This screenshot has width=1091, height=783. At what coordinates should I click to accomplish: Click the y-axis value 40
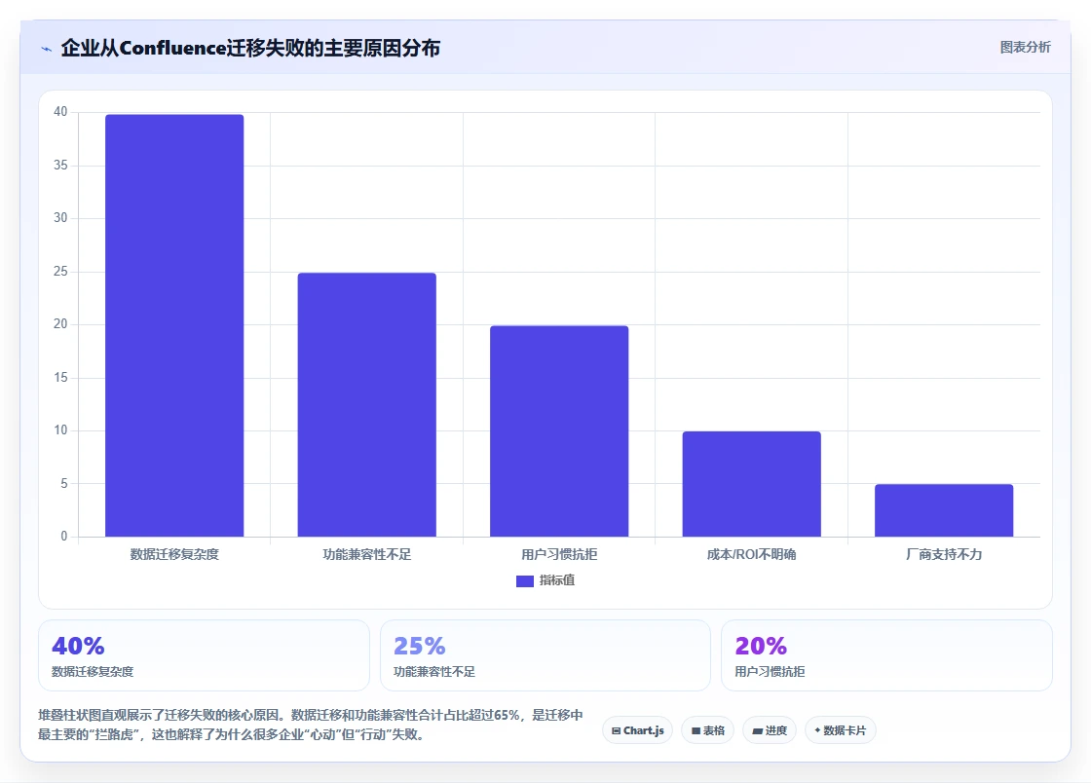(x=60, y=112)
